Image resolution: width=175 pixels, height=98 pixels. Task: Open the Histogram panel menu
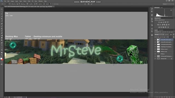click(x=174, y=8)
